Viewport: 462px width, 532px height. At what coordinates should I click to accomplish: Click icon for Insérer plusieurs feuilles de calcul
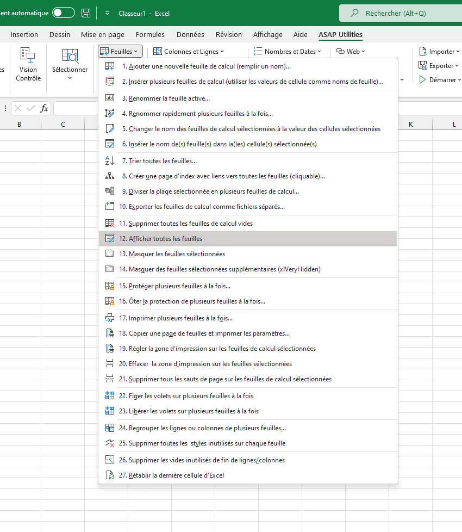[109, 82]
